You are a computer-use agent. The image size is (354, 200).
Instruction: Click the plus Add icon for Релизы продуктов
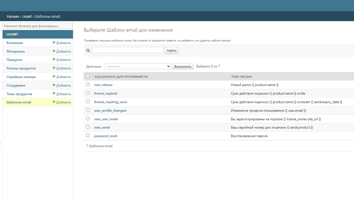pos(54,68)
